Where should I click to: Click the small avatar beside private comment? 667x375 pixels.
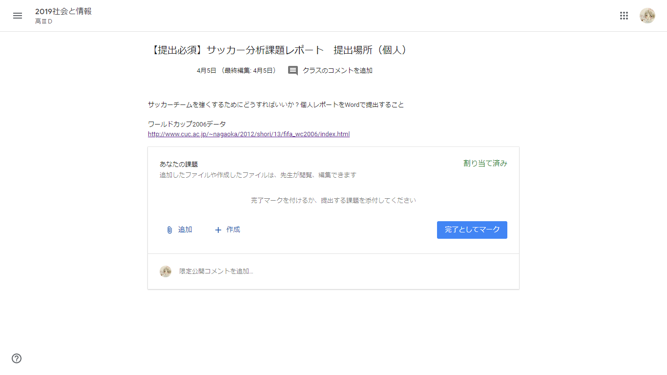click(166, 271)
